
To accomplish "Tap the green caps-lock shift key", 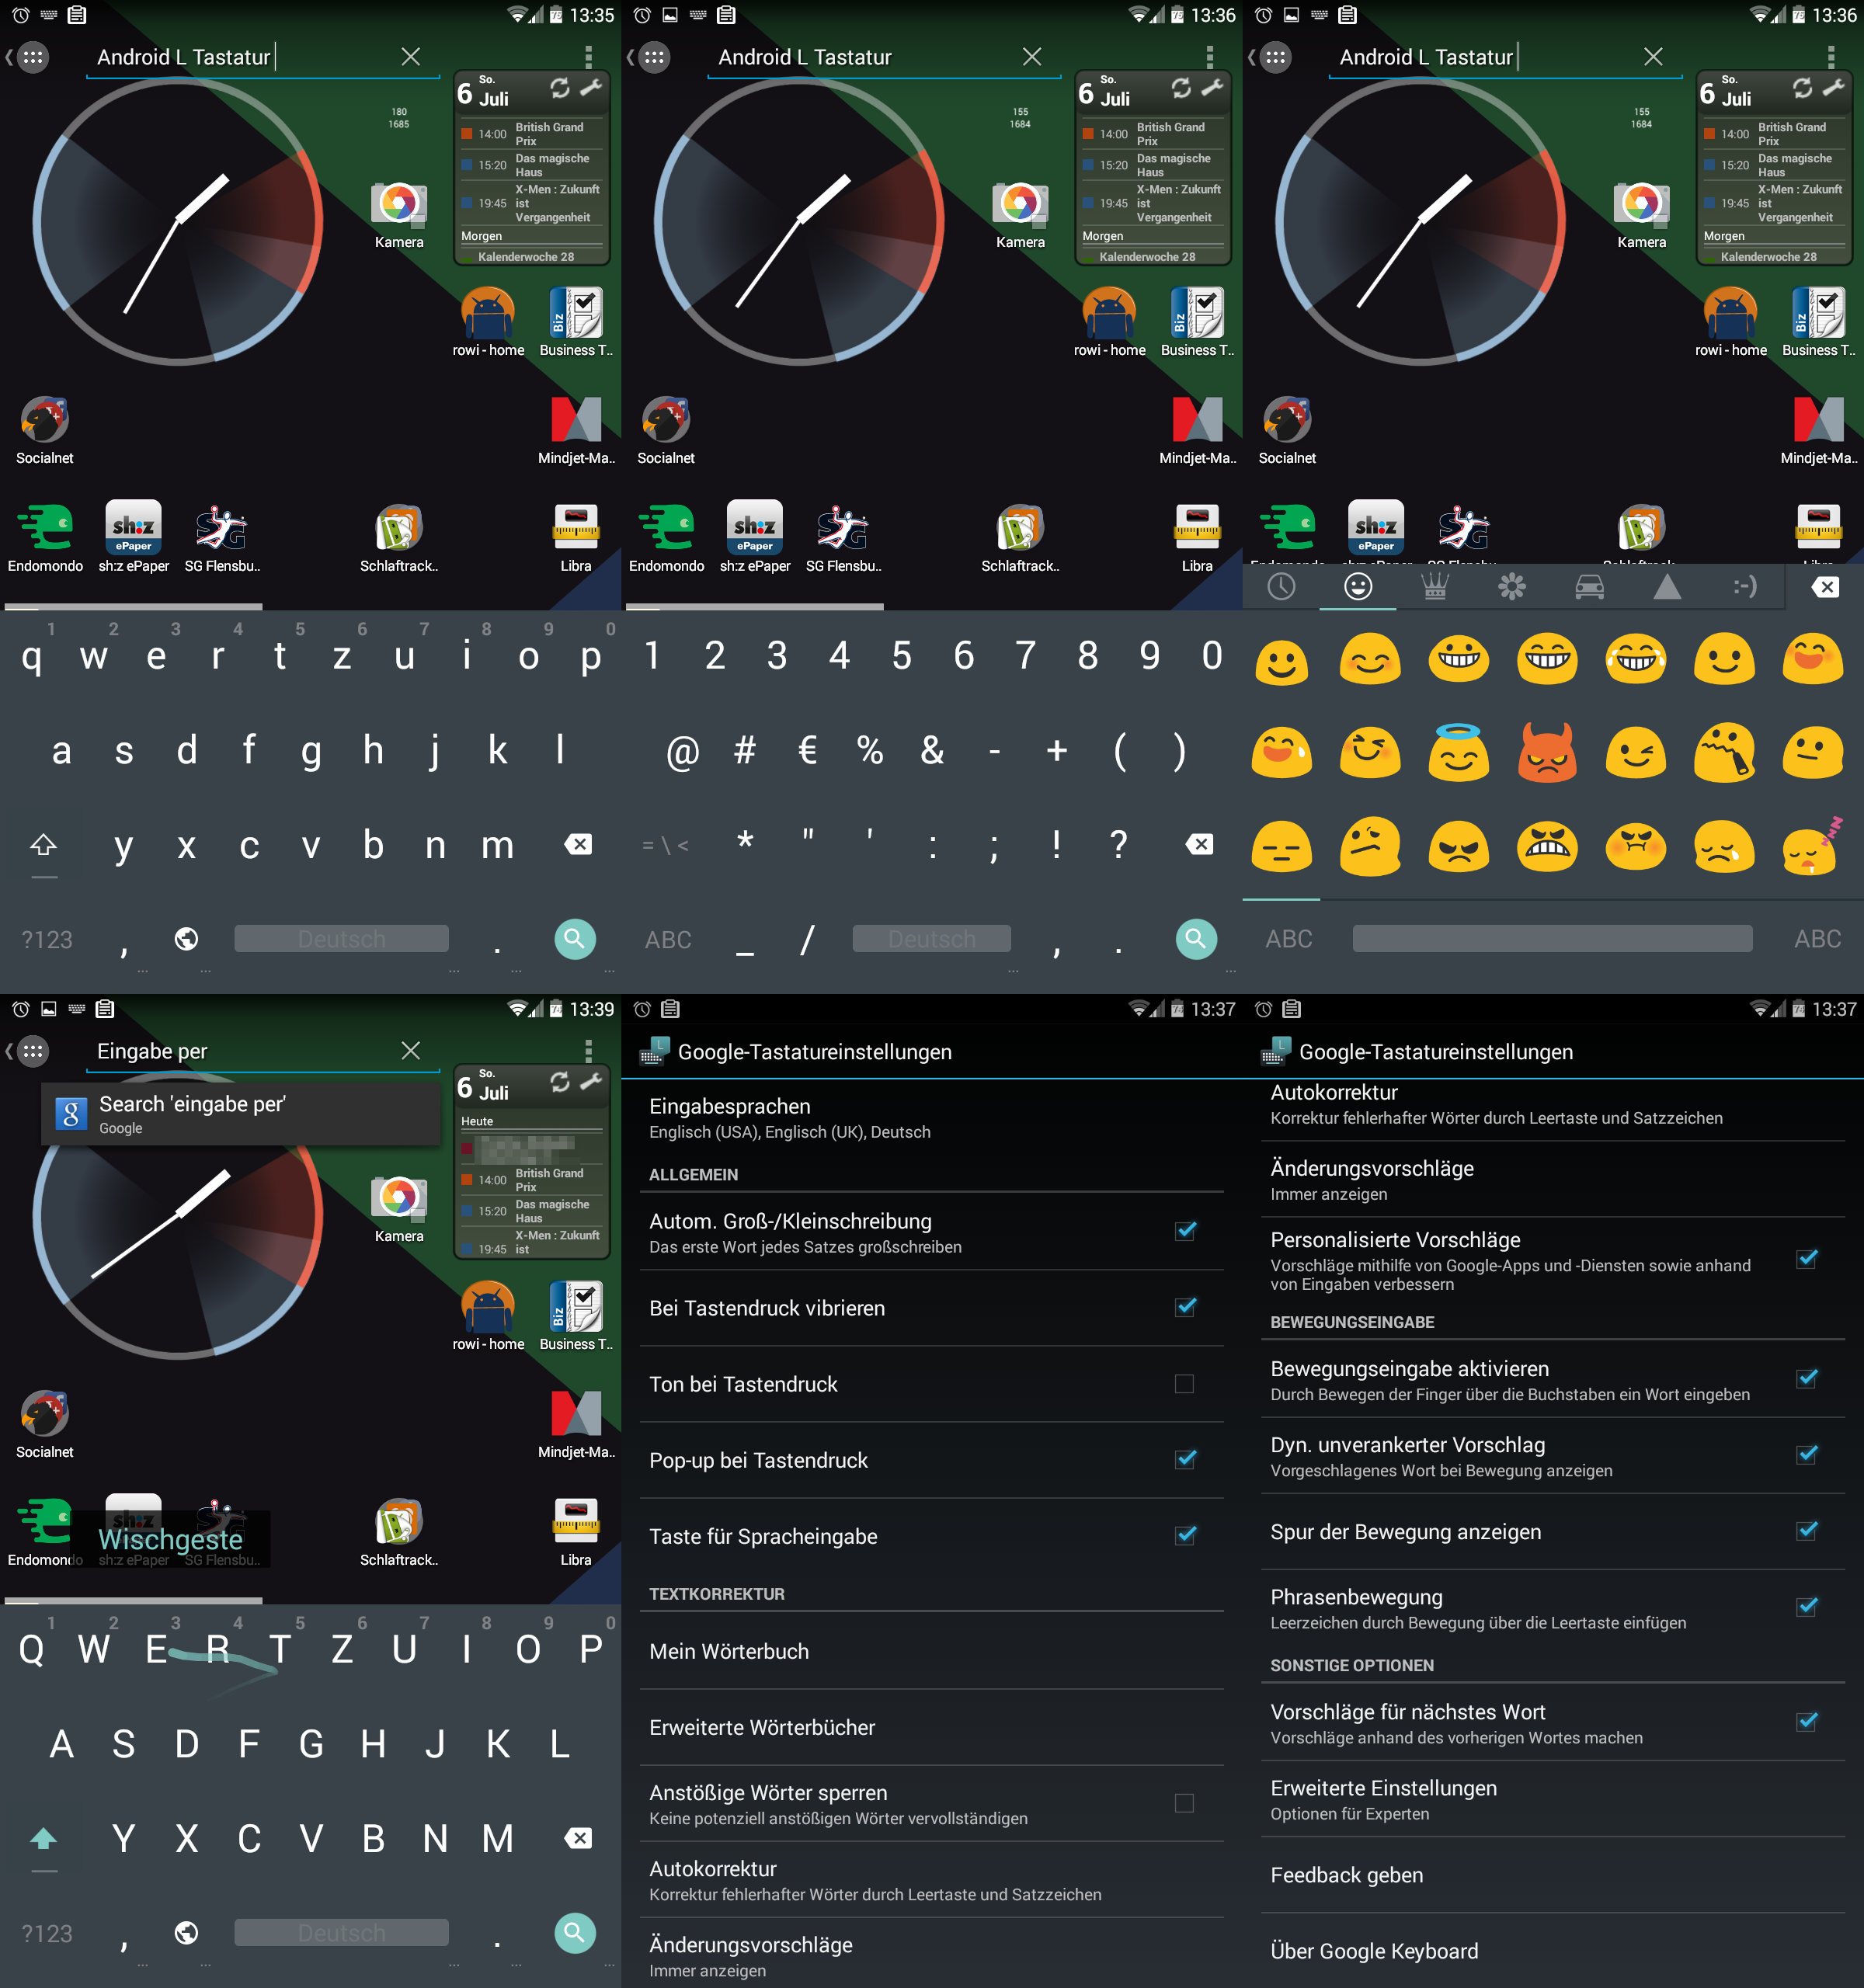I will [44, 1839].
